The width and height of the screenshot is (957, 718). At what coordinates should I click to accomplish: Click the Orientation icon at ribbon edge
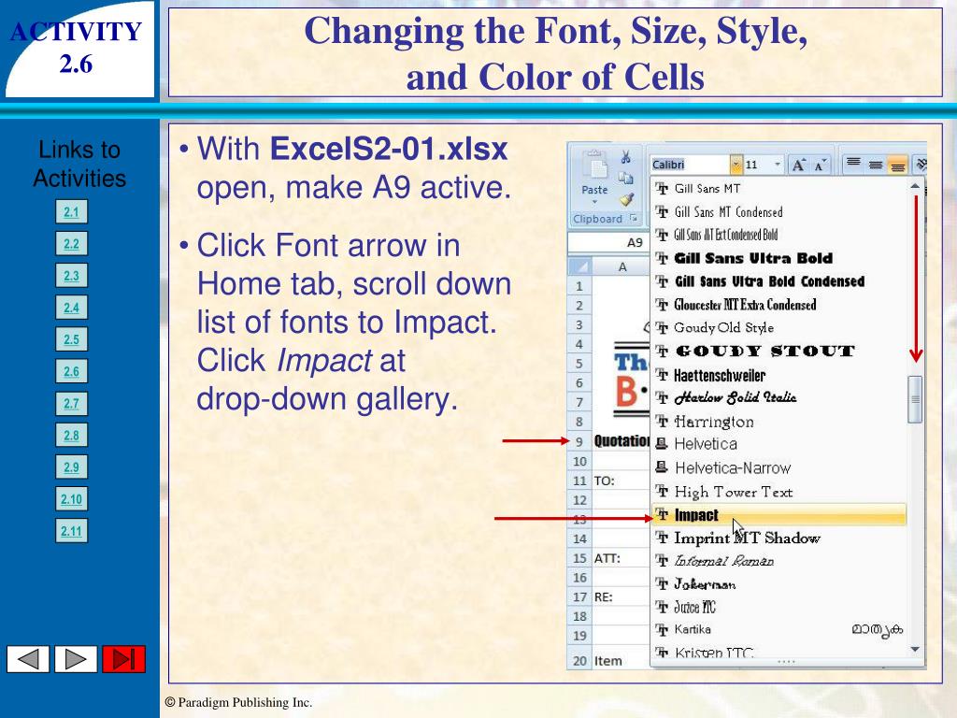tap(921, 165)
